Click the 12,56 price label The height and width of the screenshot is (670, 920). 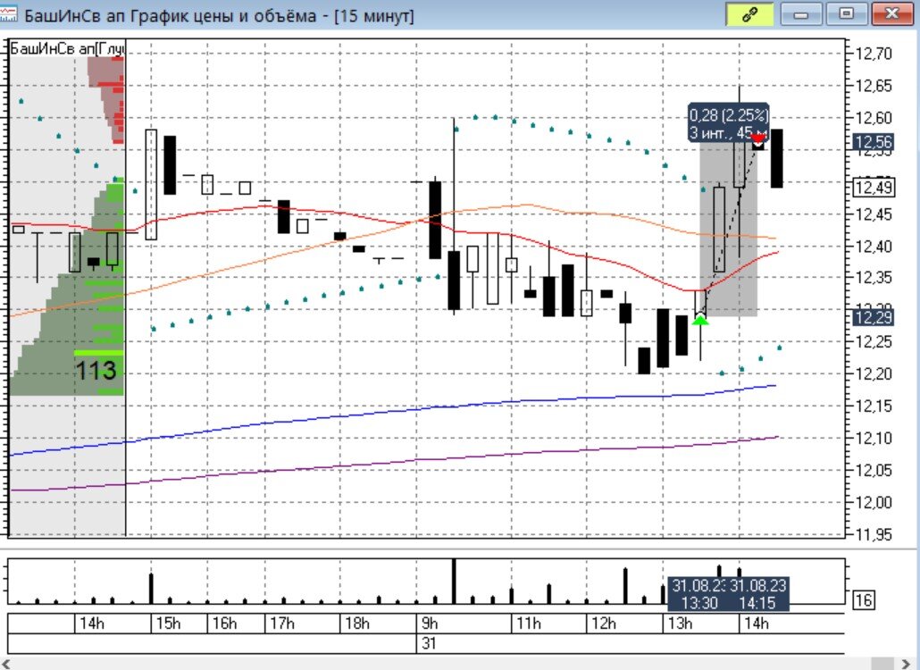point(873,142)
